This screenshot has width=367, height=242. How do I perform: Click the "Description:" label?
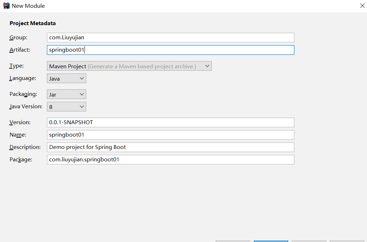pos(25,147)
